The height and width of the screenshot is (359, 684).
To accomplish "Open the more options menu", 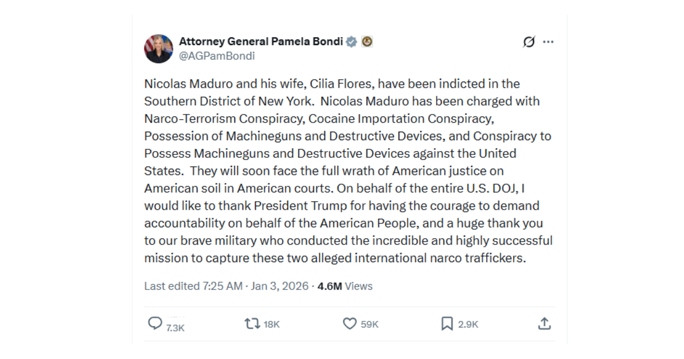I will click(549, 41).
